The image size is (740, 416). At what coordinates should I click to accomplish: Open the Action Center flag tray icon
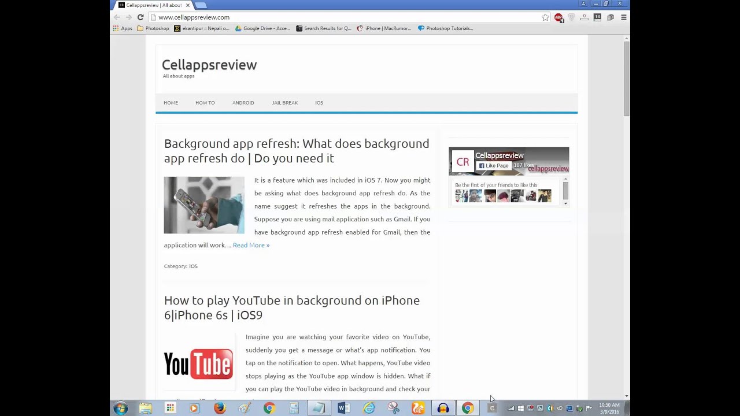(x=589, y=408)
